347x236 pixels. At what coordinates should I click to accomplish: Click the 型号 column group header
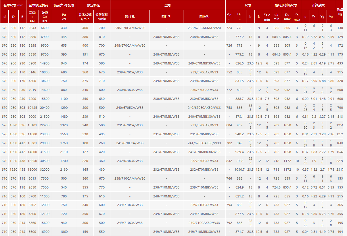point(168,5)
